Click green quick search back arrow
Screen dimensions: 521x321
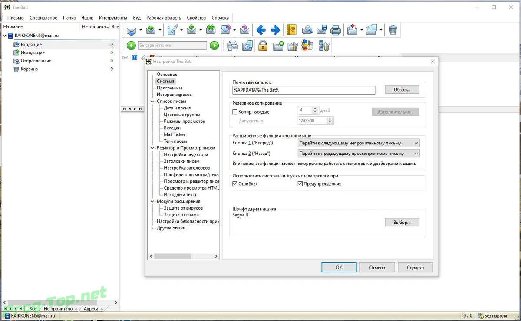click(131, 45)
